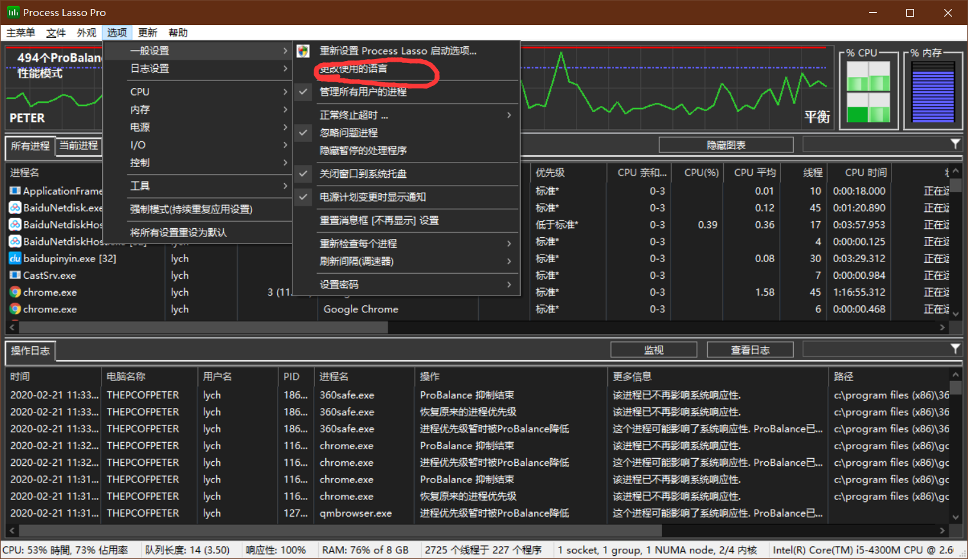The width and height of the screenshot is (968, 559).
Task: Click the process filter input field
Action: (x=875, y=145)
